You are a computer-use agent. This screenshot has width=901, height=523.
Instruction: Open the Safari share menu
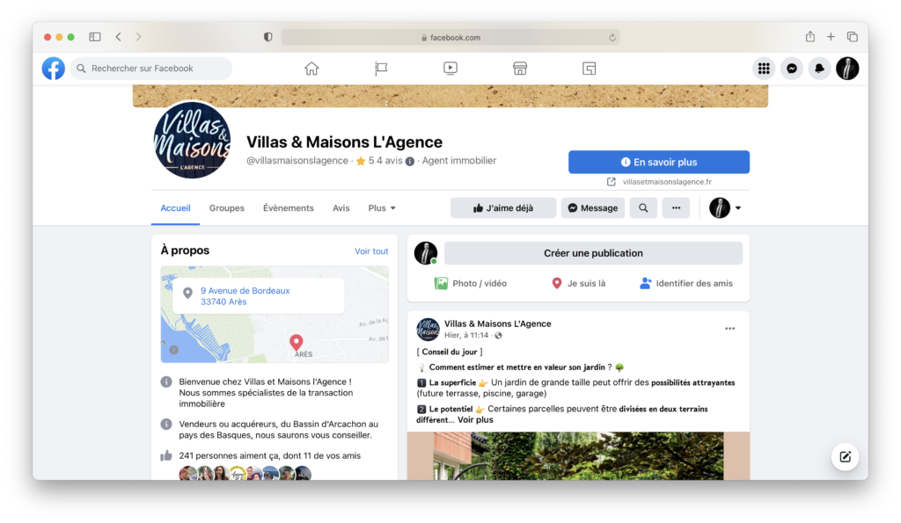pos(810,36)
